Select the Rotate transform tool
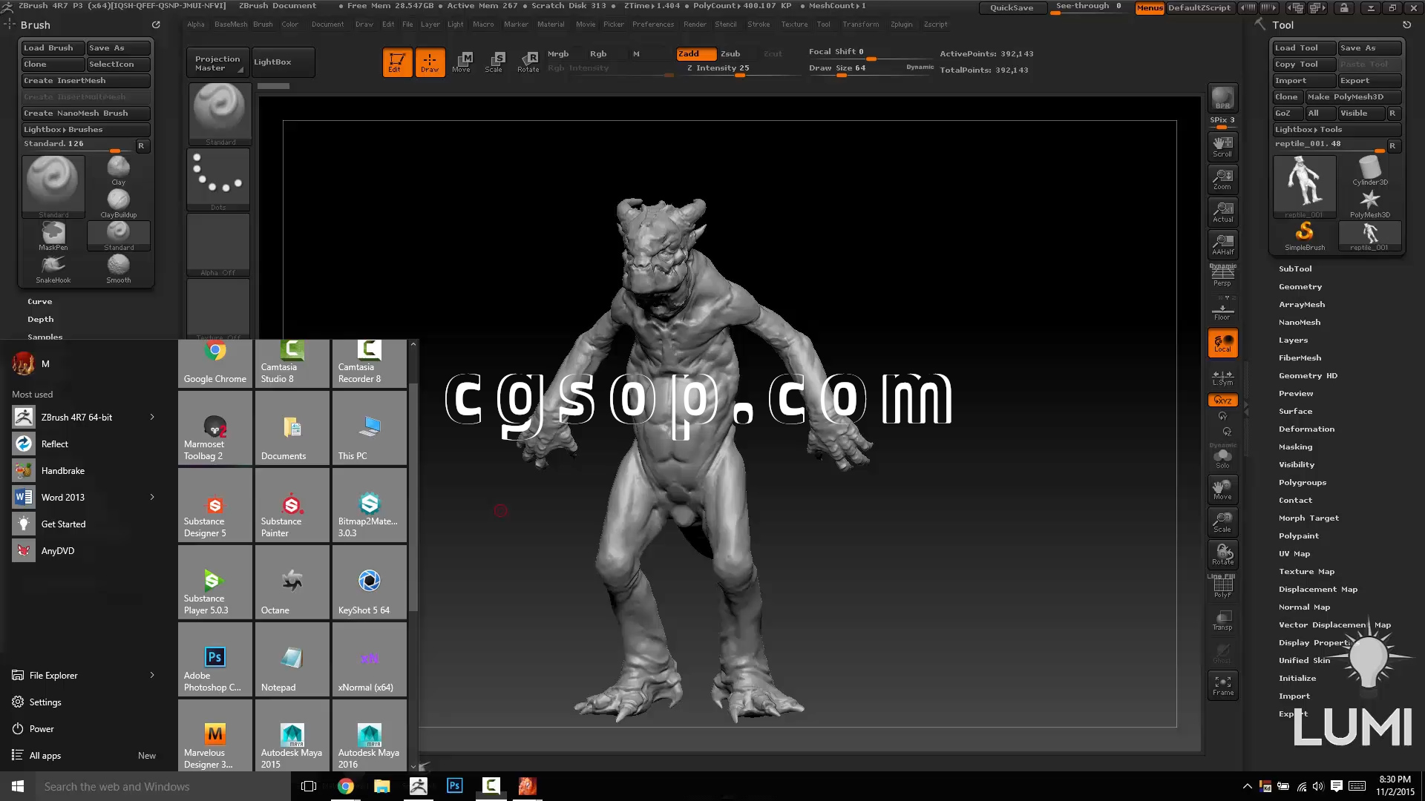This screenshot has width=1425, height=801. [x=528, y=62]
